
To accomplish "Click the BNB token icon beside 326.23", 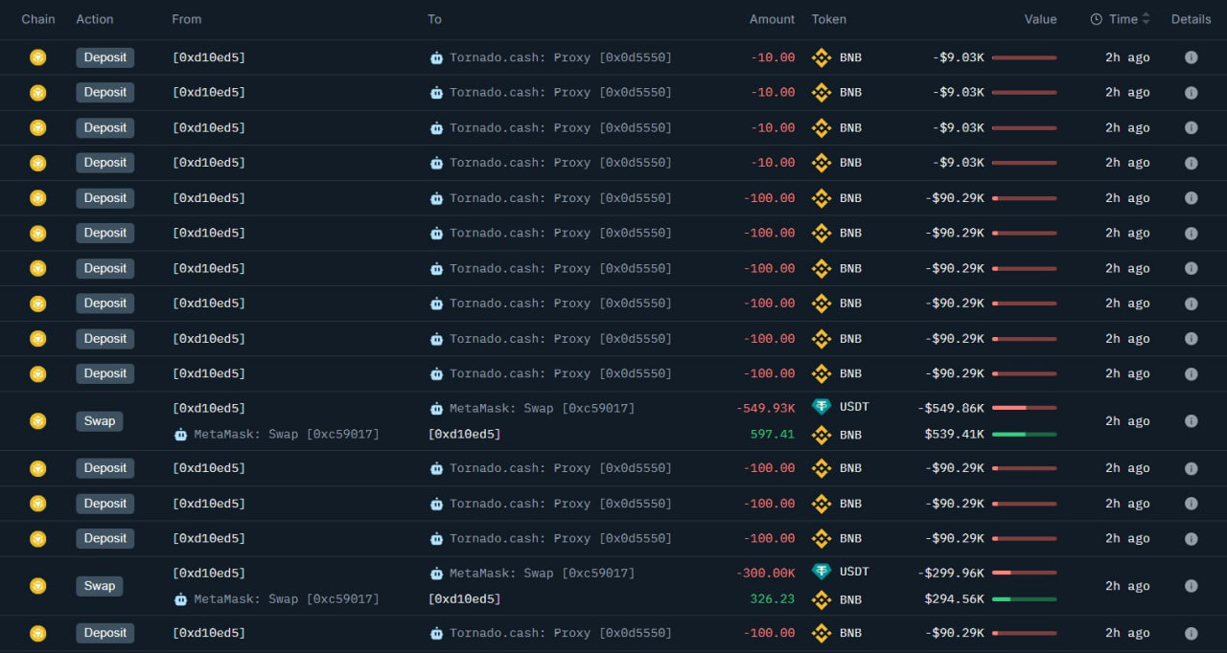I will click(x=822, y=599).
